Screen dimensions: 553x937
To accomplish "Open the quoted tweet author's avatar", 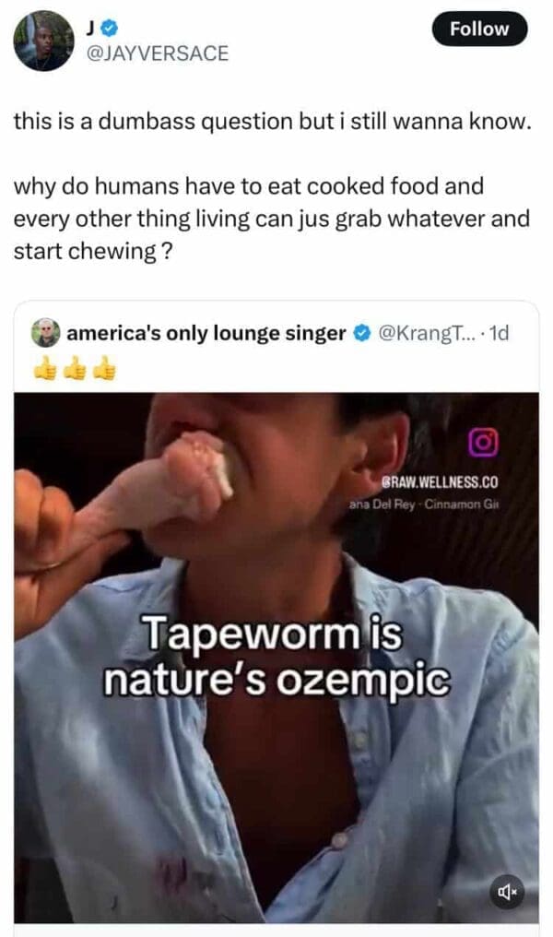I will pos(46,333).
